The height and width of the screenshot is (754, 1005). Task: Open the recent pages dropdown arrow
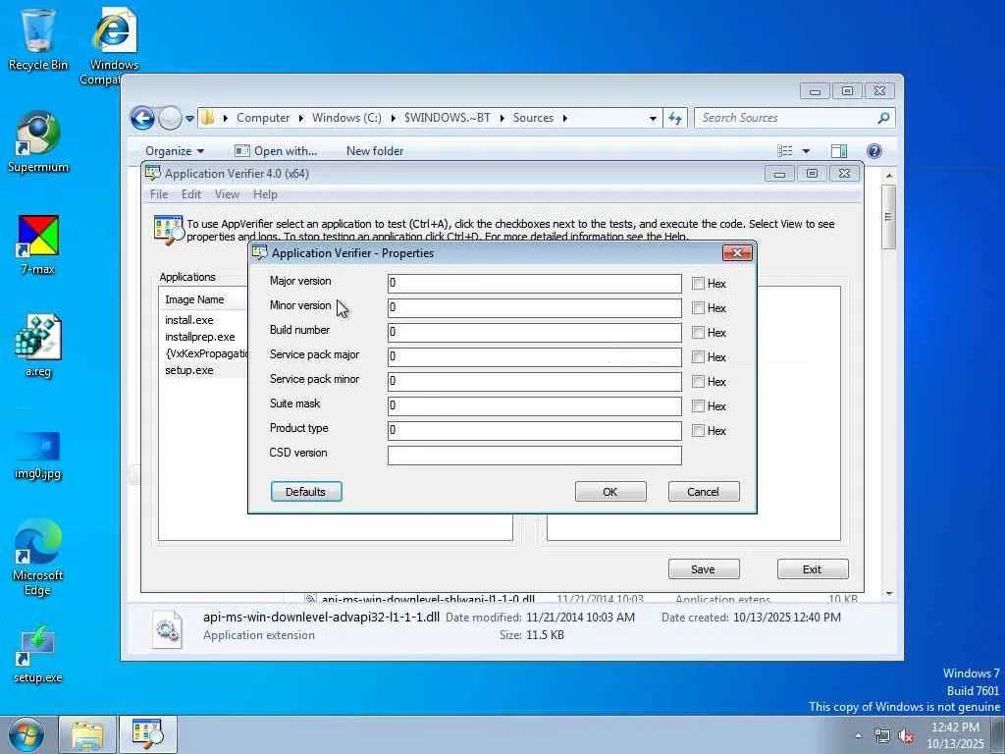click(189, 119)
